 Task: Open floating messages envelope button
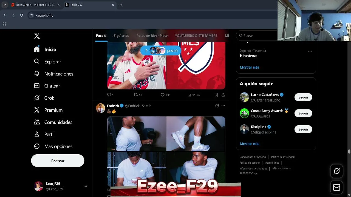click(x=336, y=187)
